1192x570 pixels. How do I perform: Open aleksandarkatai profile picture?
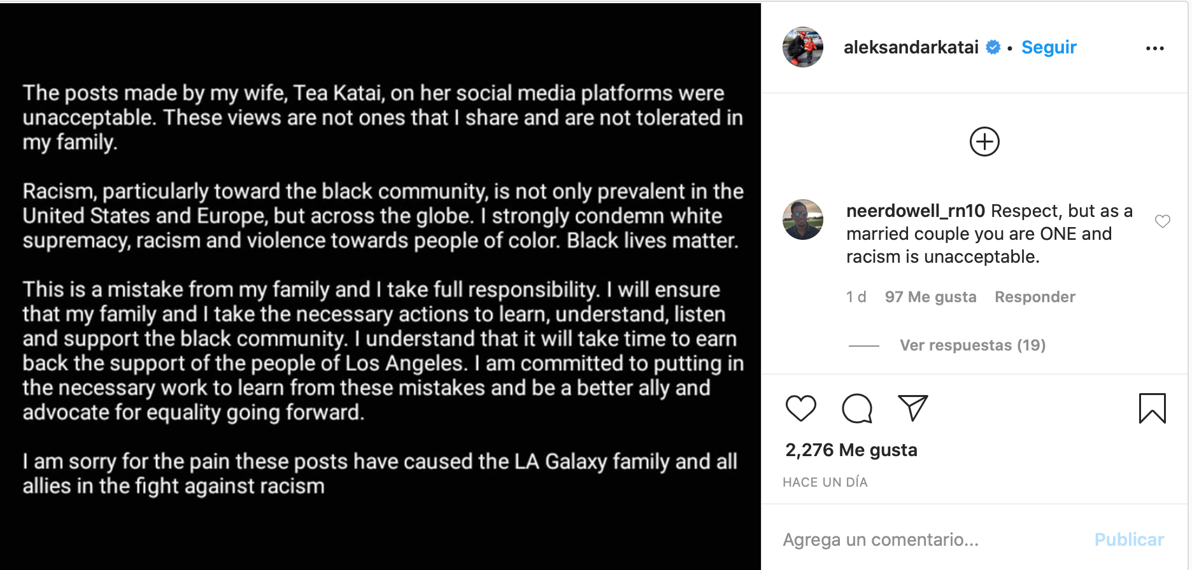pos(802,47)
